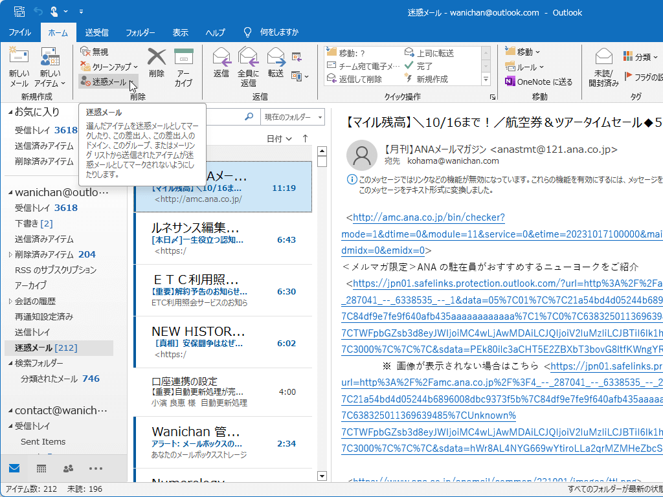Open the ルール rules dropdown
This screenshot has width=663, height=497.
[524, 67]
